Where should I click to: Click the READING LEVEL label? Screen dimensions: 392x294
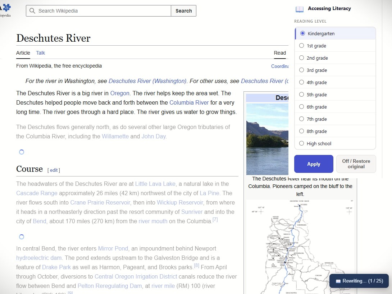click(x=310, y=21)
